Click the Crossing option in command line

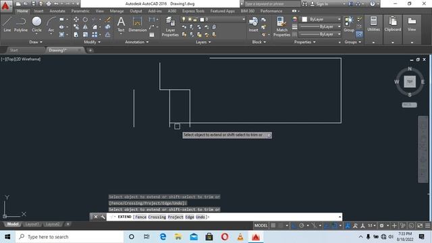coord(157,217)
